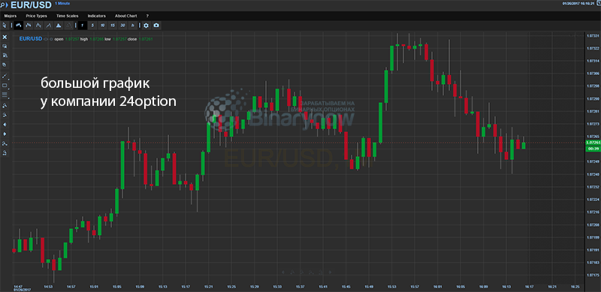Viewport: 601px width, 292px height.
Task: Open the Time Scales menu
Action: pyautogui.click(x=67, y=16)
